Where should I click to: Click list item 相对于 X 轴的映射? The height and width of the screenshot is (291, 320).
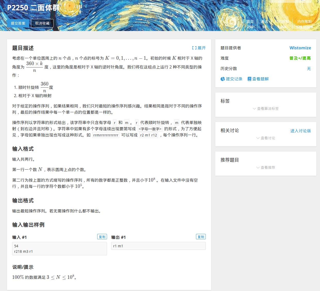tap(35, 96)
